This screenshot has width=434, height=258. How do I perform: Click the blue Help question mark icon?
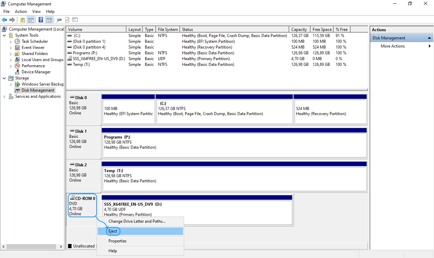pos(41,20)
